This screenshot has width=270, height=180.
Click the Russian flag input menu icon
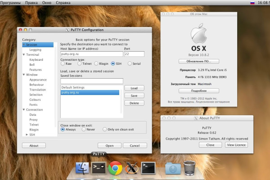click(252, 3)
